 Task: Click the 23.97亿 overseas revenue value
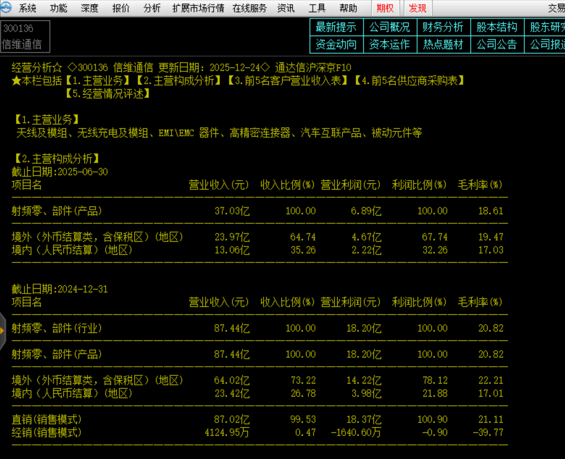[x=232, y=237]
